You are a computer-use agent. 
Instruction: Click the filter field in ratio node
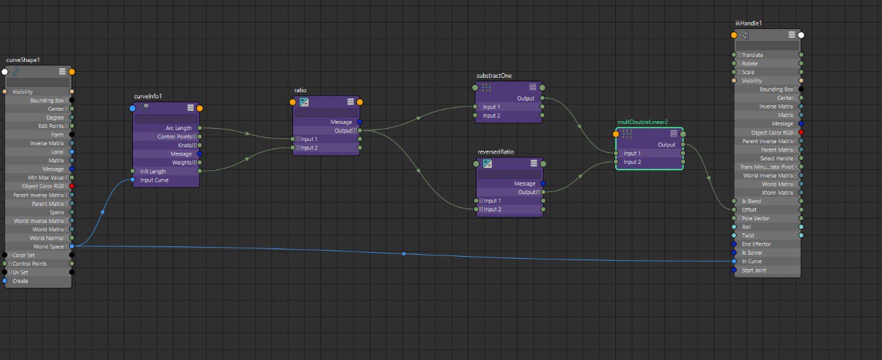click(x=326, y=113)
